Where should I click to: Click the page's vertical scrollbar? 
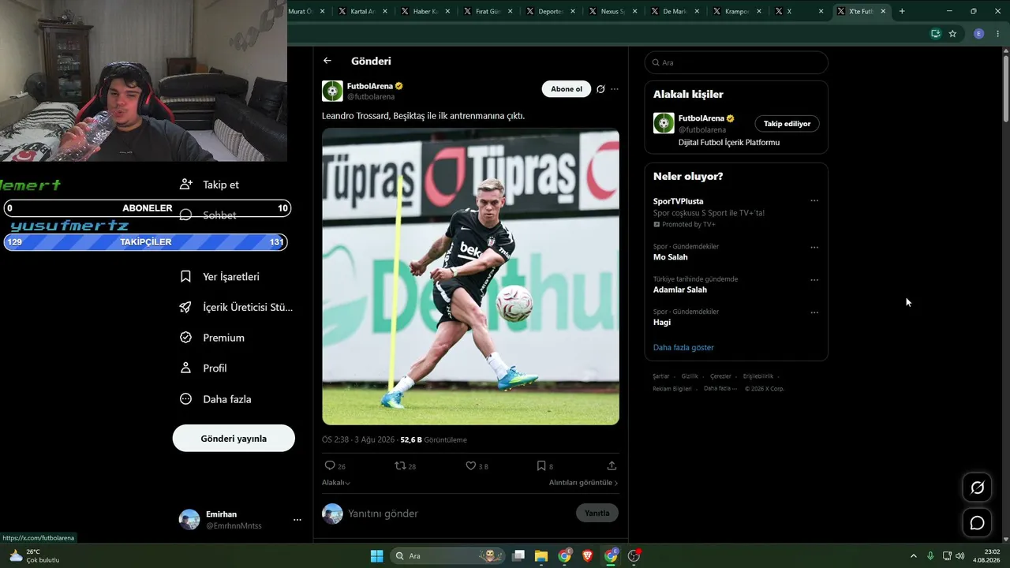point(1005,87)
